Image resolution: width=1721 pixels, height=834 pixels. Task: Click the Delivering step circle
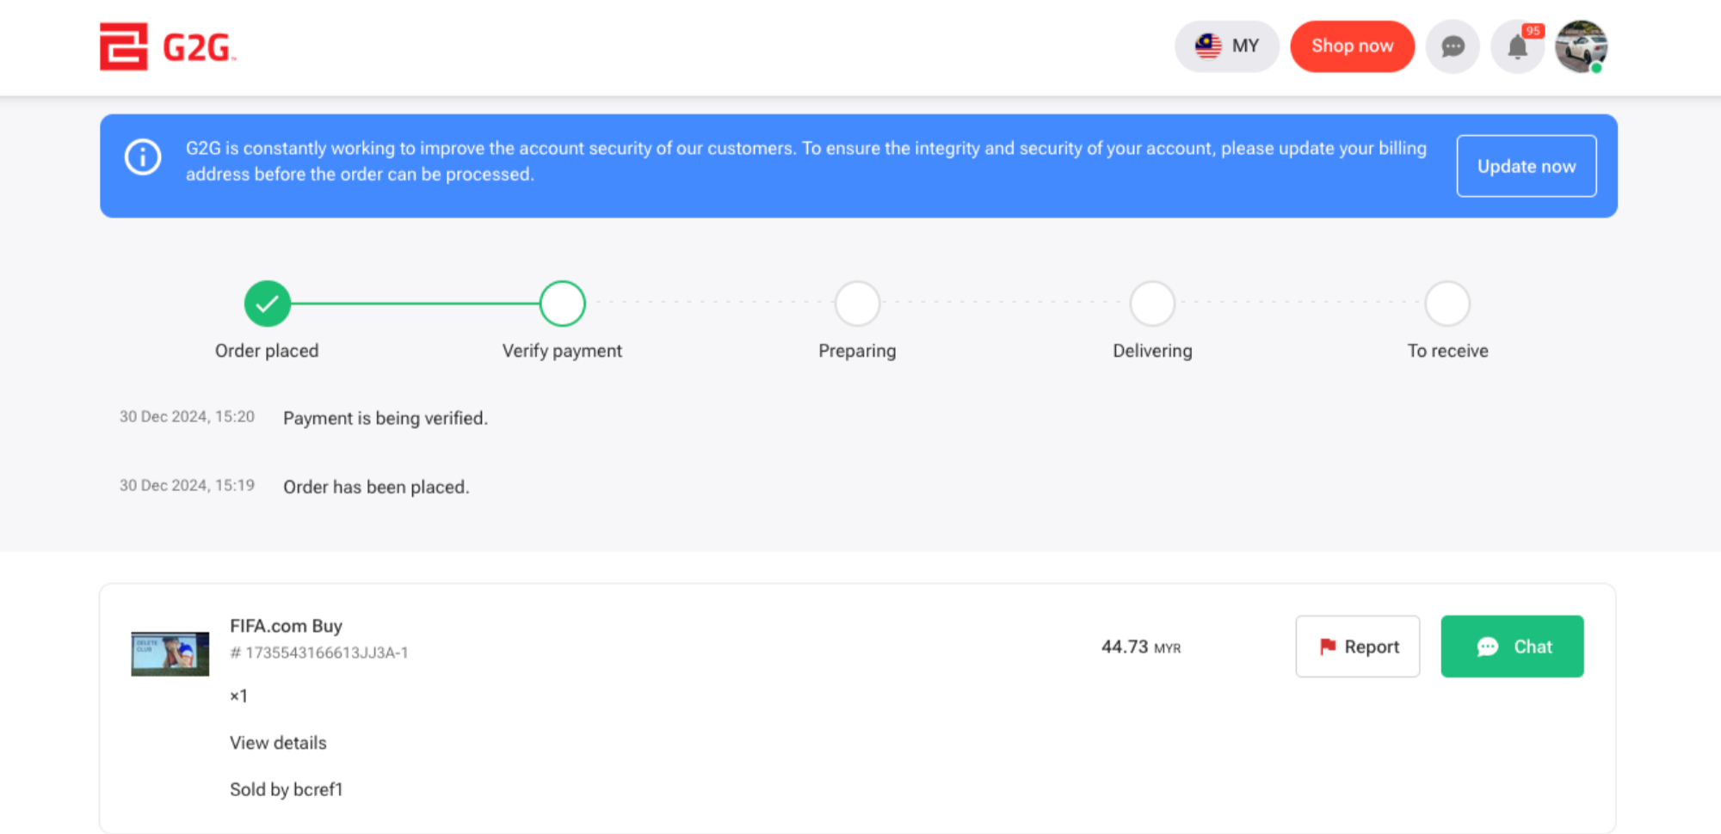point(1152,304)
